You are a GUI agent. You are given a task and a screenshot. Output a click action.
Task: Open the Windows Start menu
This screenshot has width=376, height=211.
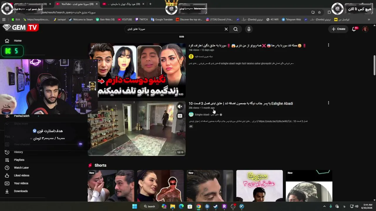[x=135, y=206]
